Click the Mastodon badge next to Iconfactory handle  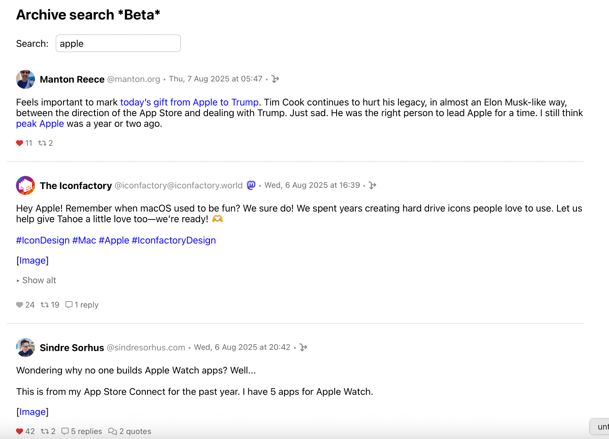click(x=251, y=185)
